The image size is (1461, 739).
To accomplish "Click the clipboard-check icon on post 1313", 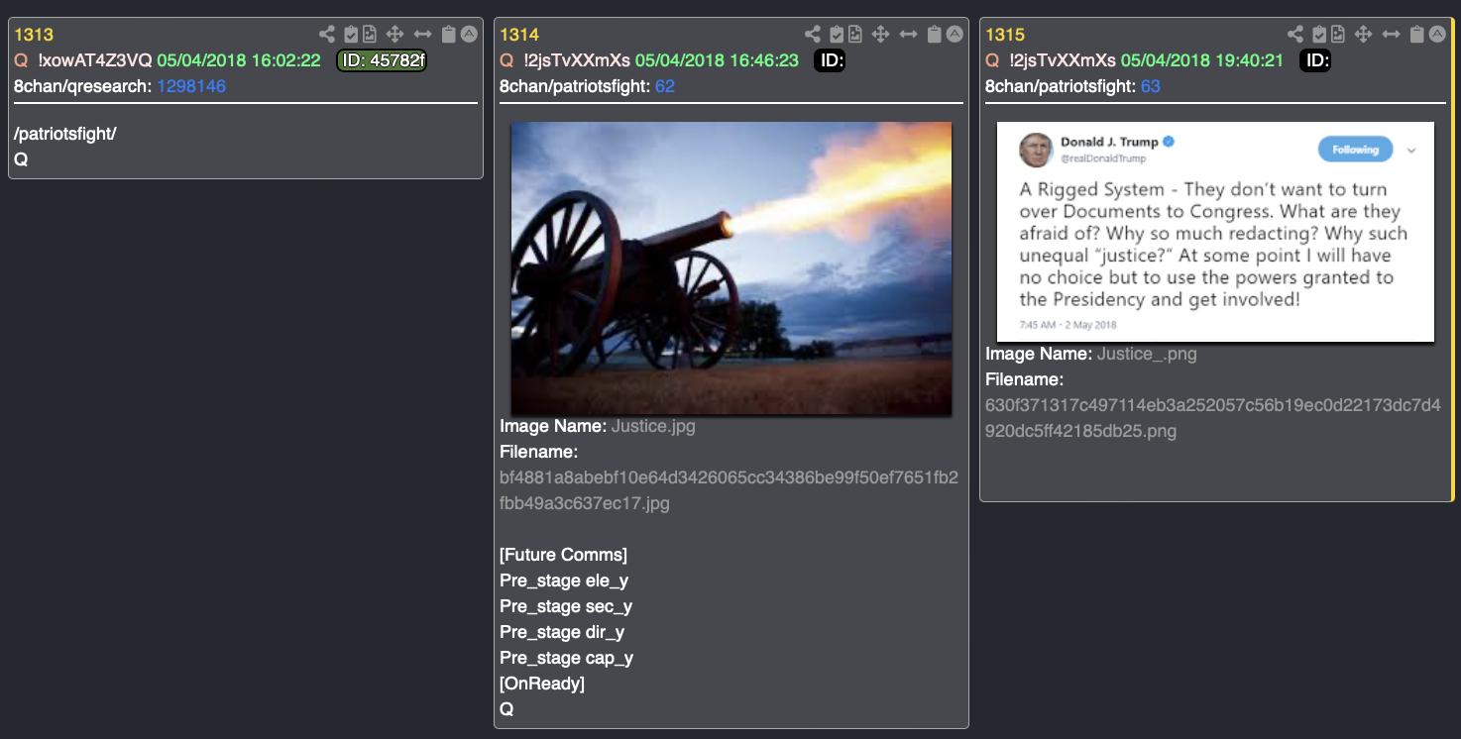I will 351,35.
